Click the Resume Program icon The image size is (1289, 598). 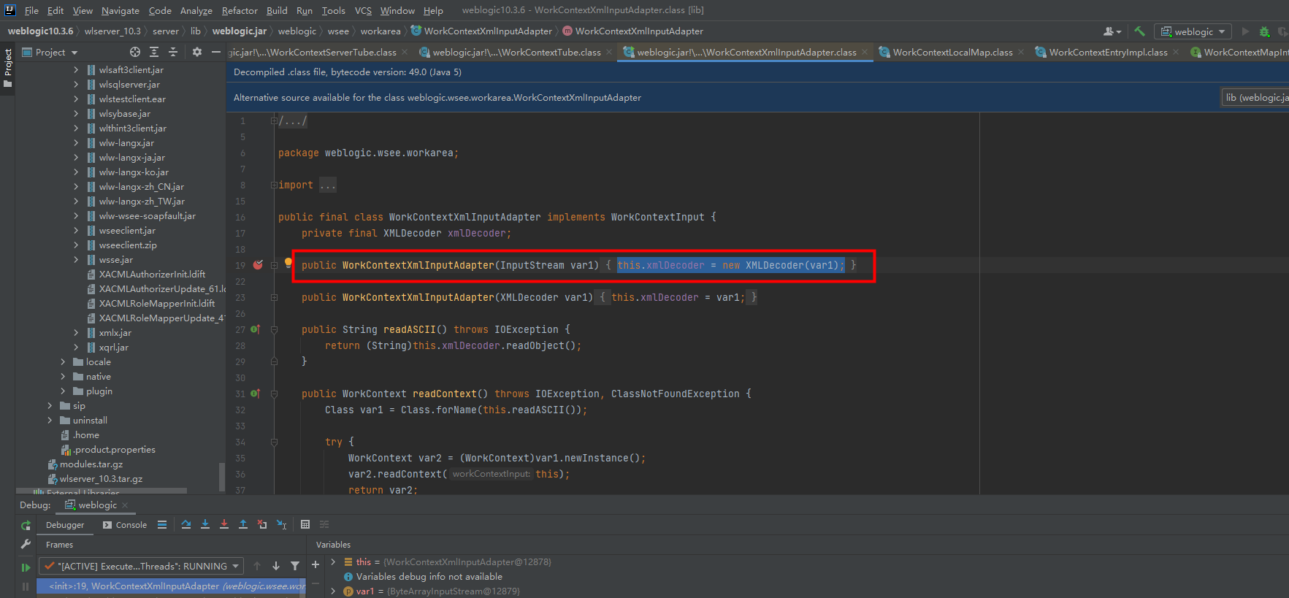[x=26, y=567]
